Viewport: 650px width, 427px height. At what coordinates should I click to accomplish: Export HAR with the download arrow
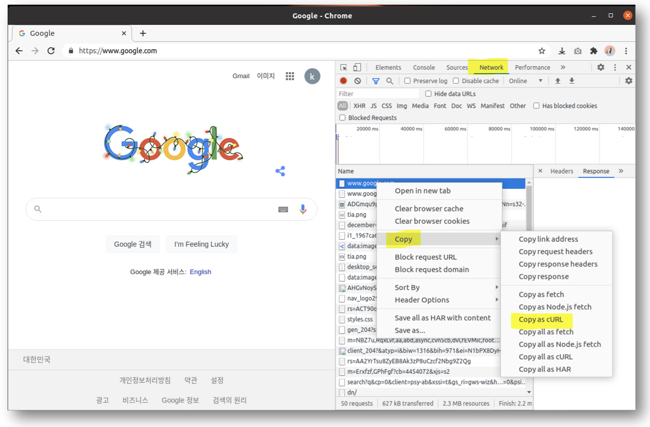point(572,81)
